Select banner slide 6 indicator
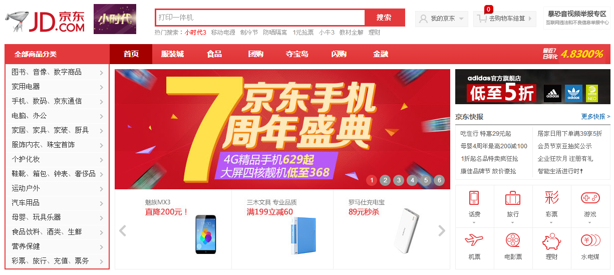 (x=439, y=180)
